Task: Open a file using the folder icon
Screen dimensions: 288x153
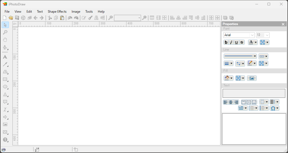Action: (x=11, y=18)
